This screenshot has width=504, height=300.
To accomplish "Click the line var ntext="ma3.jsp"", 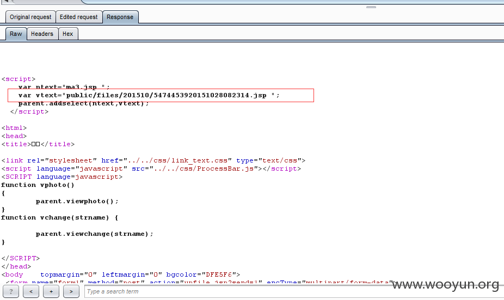I will (x=64, y=87).
